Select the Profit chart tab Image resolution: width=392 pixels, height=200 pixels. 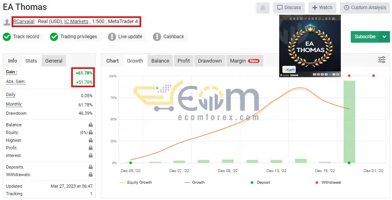click(184, 61)
